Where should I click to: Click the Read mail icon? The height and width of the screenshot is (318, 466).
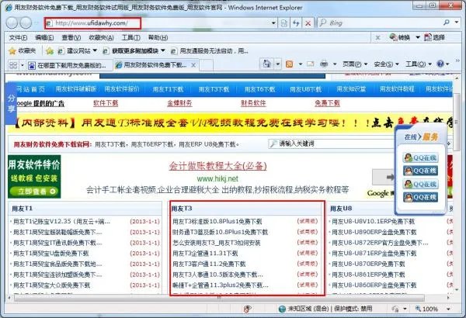[x=311, y=64]
